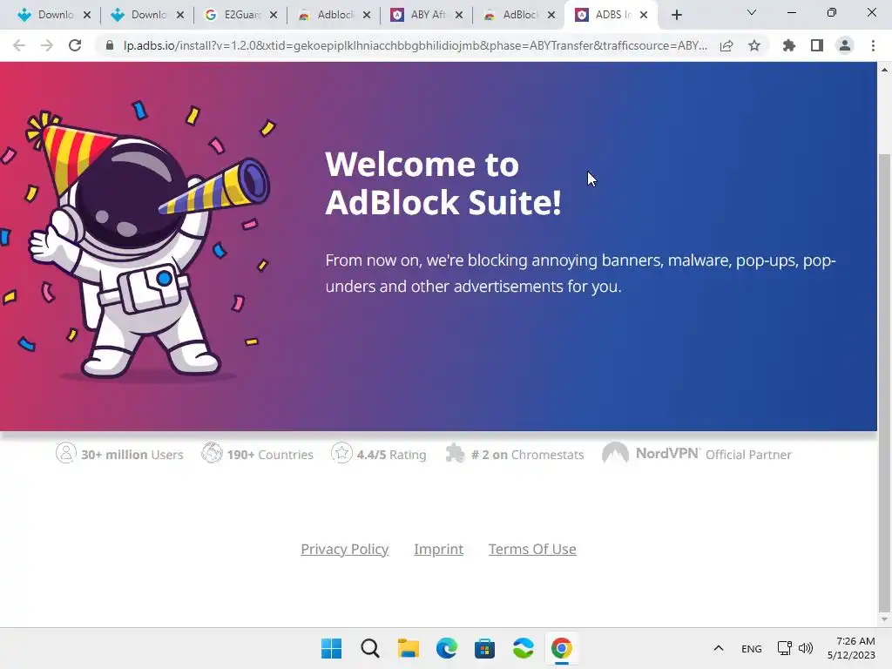Image resolution: width=892 pixels, height=669 pixels.
Task: Show hidden tray icons chevron
Action: 719,648
